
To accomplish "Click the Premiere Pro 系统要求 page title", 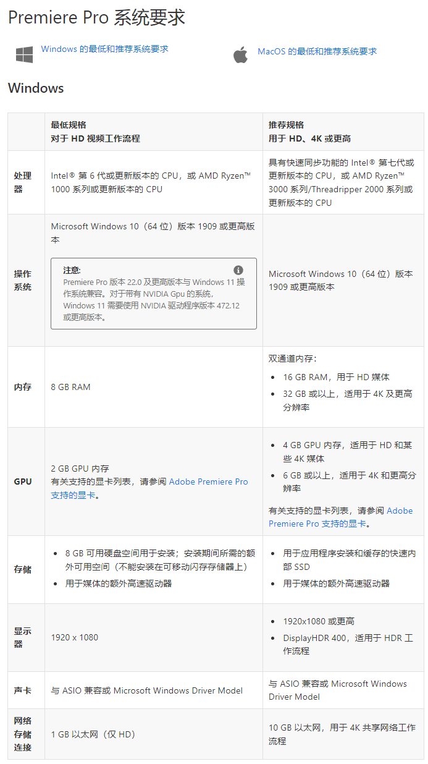I will pos(96,17).
